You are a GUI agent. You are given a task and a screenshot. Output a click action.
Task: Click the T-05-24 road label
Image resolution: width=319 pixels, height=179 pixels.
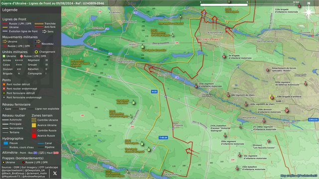click(163, 138)
